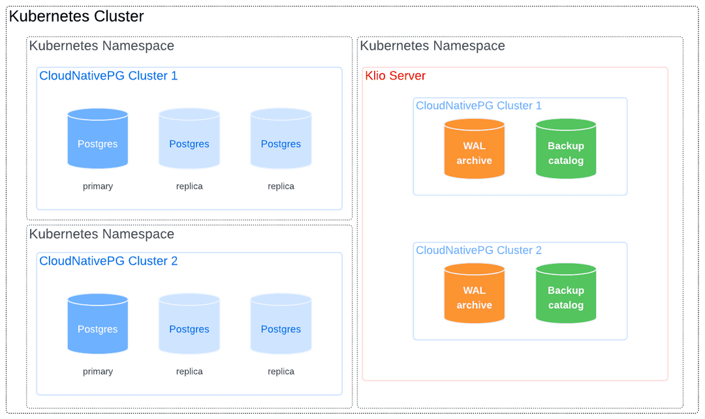This screenshot has height=419, width=705.
Task: Select the primary Postgres icon in Cluster 1
Action: (x=97, y=138)
